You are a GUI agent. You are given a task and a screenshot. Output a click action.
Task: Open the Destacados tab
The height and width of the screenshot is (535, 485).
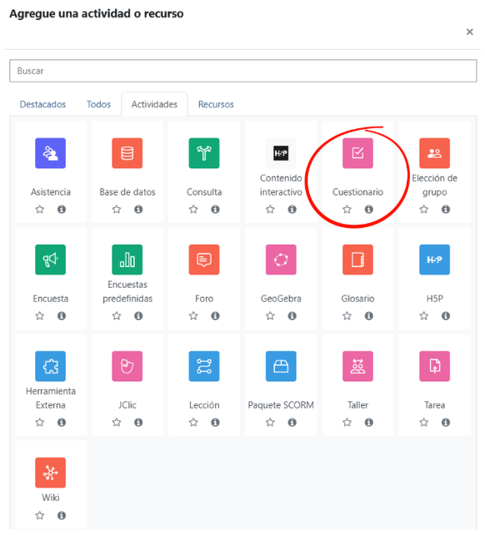(42, 104)
